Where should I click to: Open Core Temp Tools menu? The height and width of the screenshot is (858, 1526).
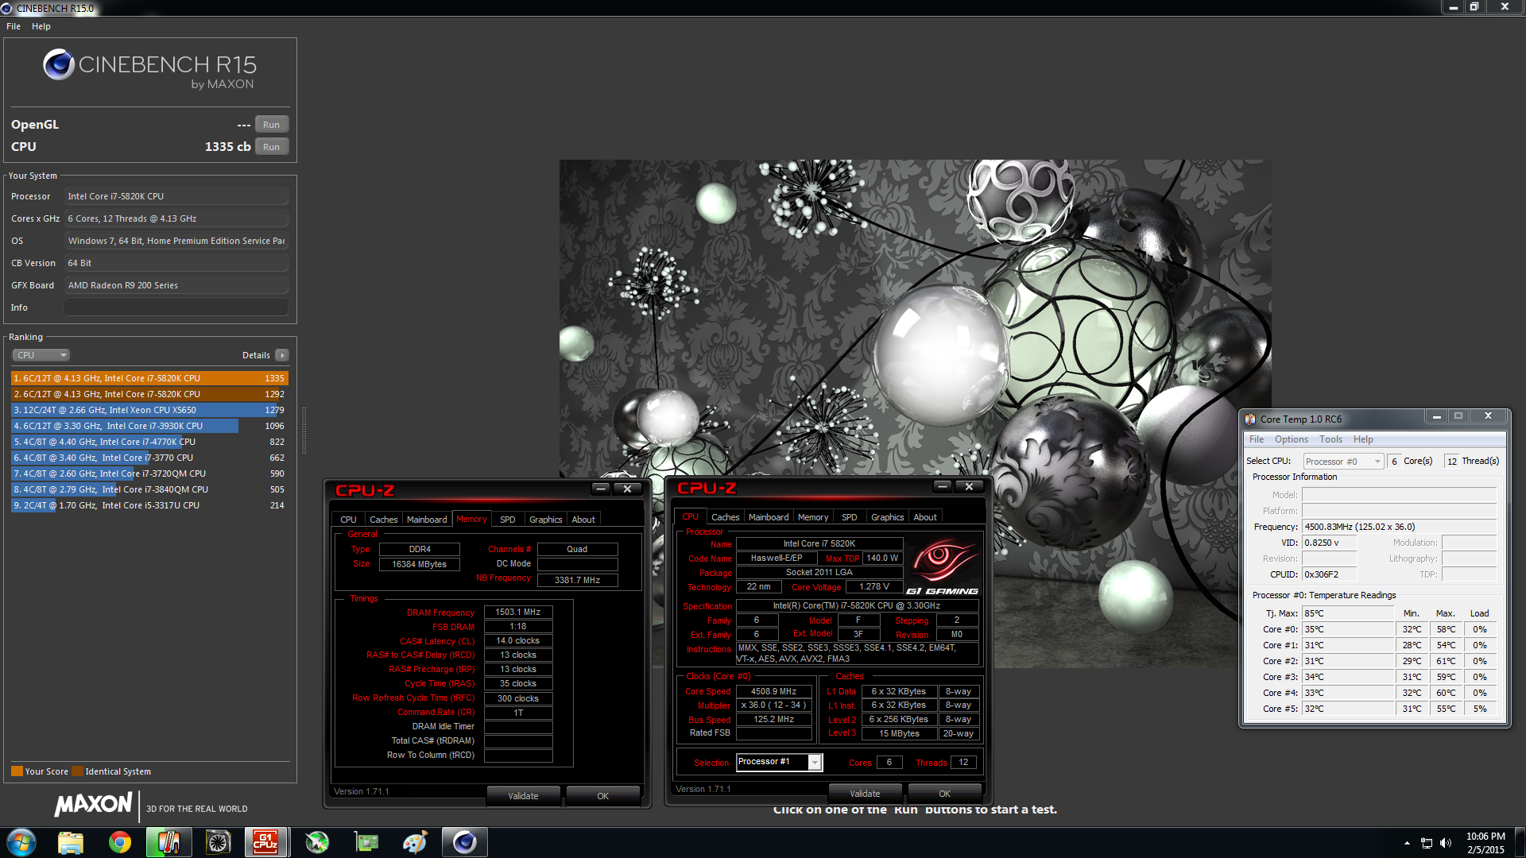pos(1330,439)
